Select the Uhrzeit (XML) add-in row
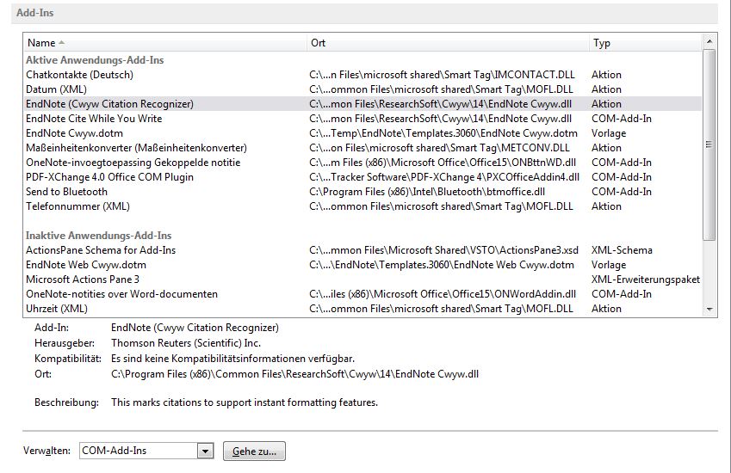 click(x=362, y=309)
